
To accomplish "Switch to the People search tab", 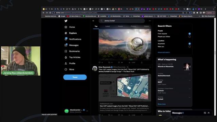I will [x=120, y=26].
